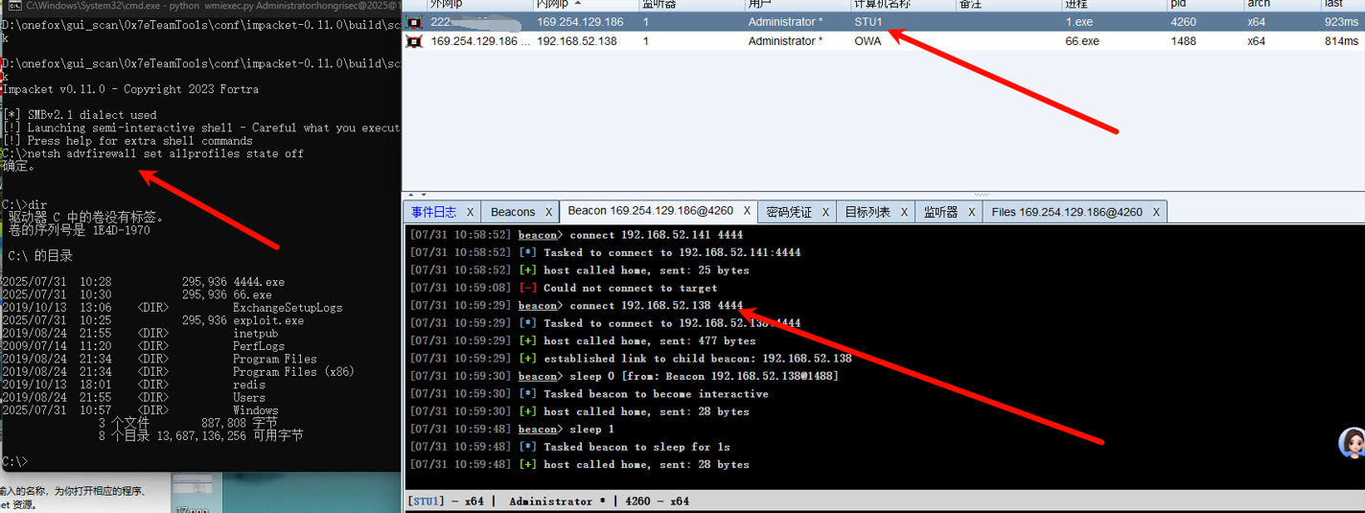Screen dimensions: 1365x513
Task: Click Administrator * user in STU1 row
Action: tap(785, 21)
